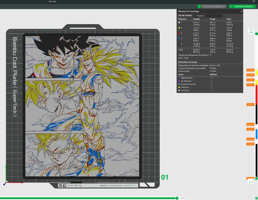This screenshot has width=258, height=200.
Task: Toggle the Annuler le retrait display checkbox
Action: click(x=212, y=84)
